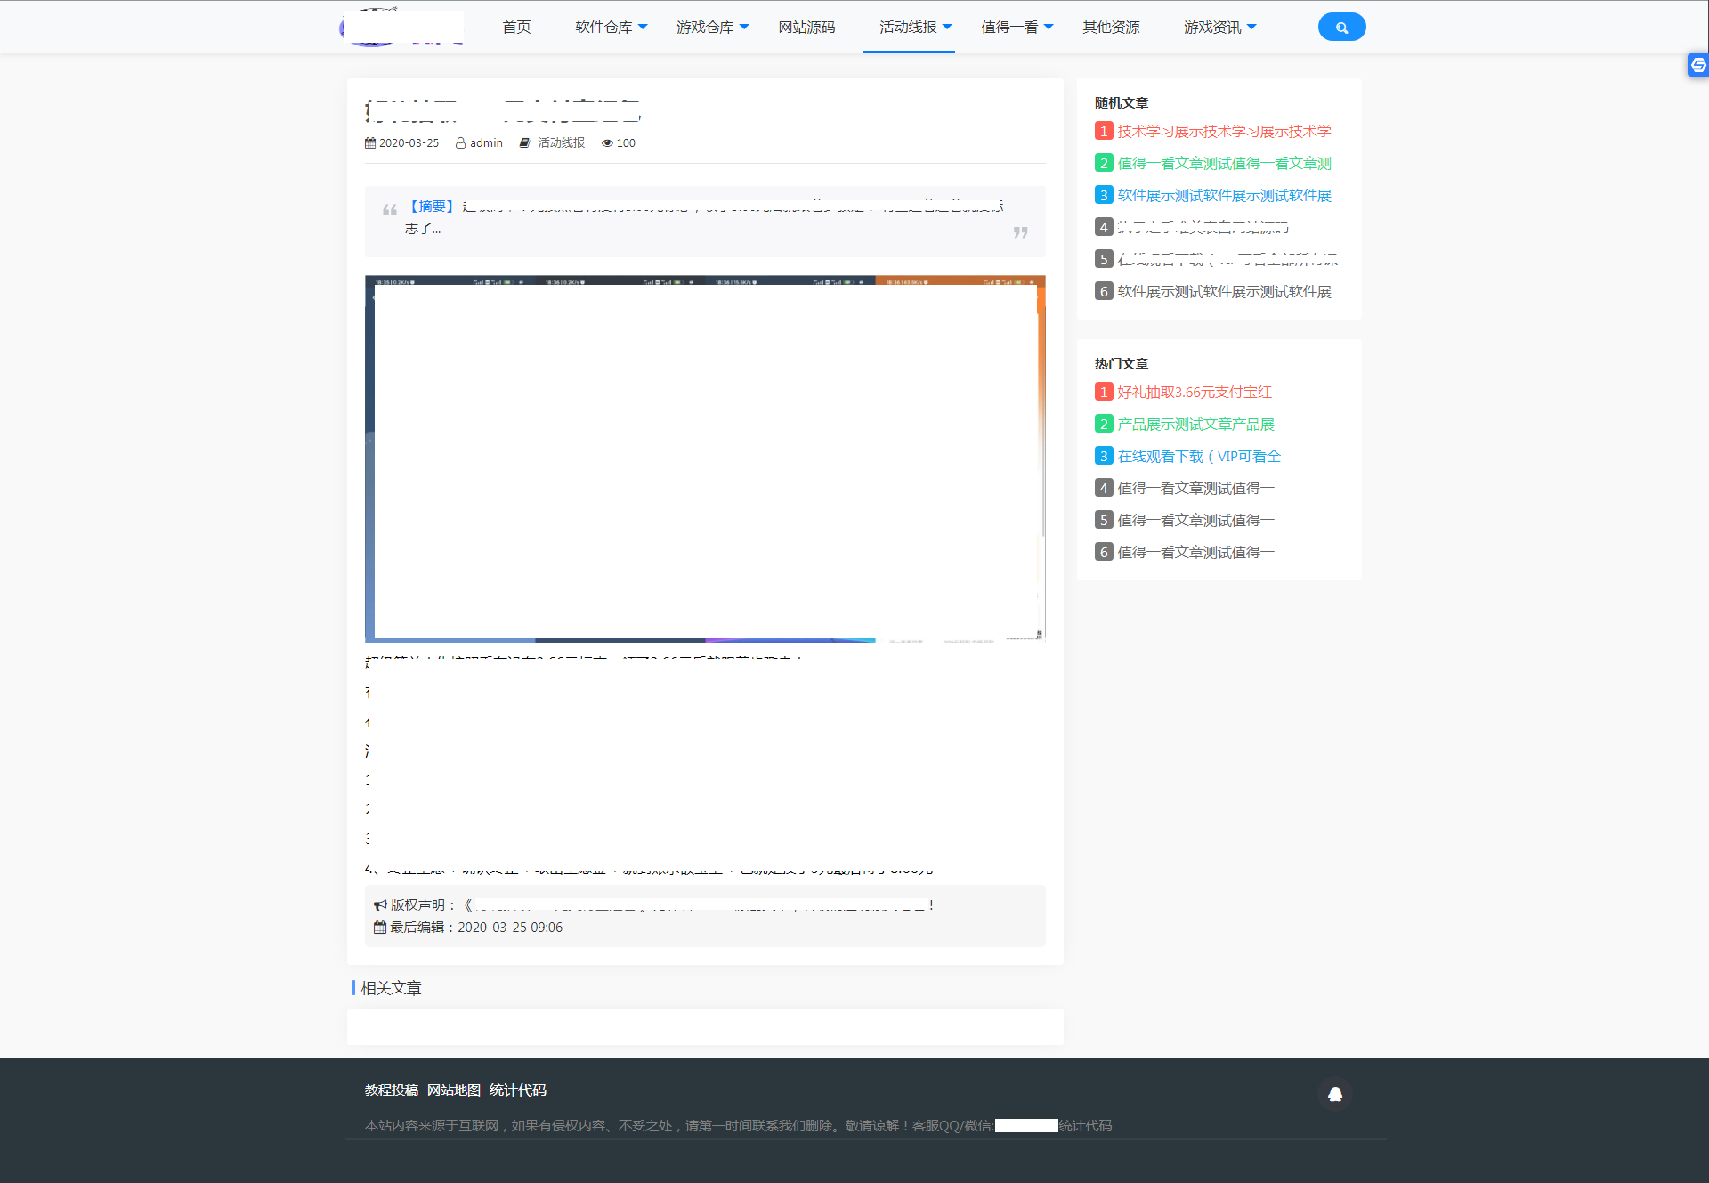The image size is (1709, 1183).
Task: Expand the 游戏仓库 dropdown arrow
Action: (744, 28)
